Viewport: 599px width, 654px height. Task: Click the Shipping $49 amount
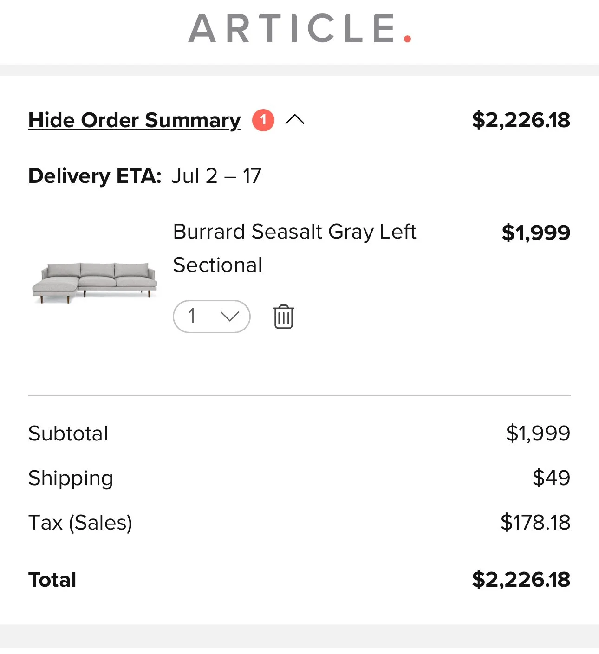(551, 478)
